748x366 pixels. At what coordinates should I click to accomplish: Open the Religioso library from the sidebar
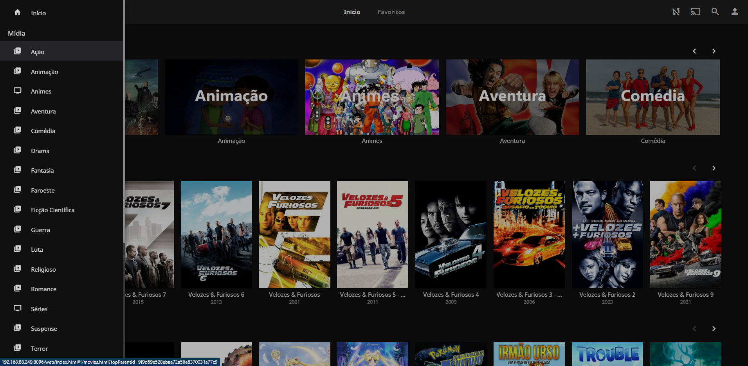pyautogui.click(x=61, y=269)
